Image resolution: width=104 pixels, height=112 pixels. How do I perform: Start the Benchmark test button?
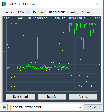click(21, 97)
